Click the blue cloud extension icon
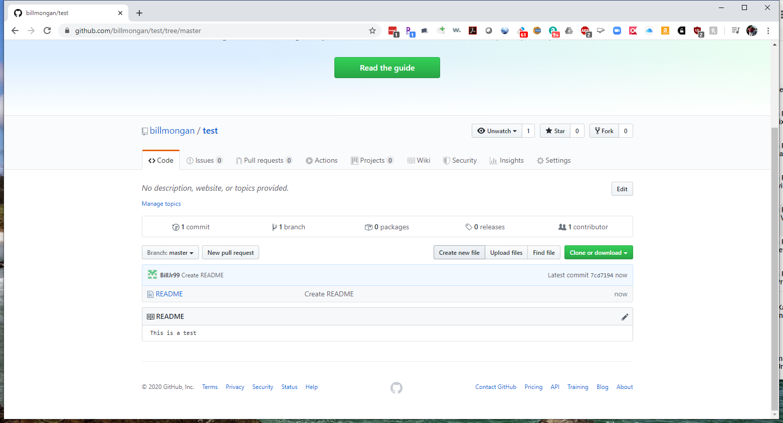The height and width of the screenshot is (423, 783). 649,31
